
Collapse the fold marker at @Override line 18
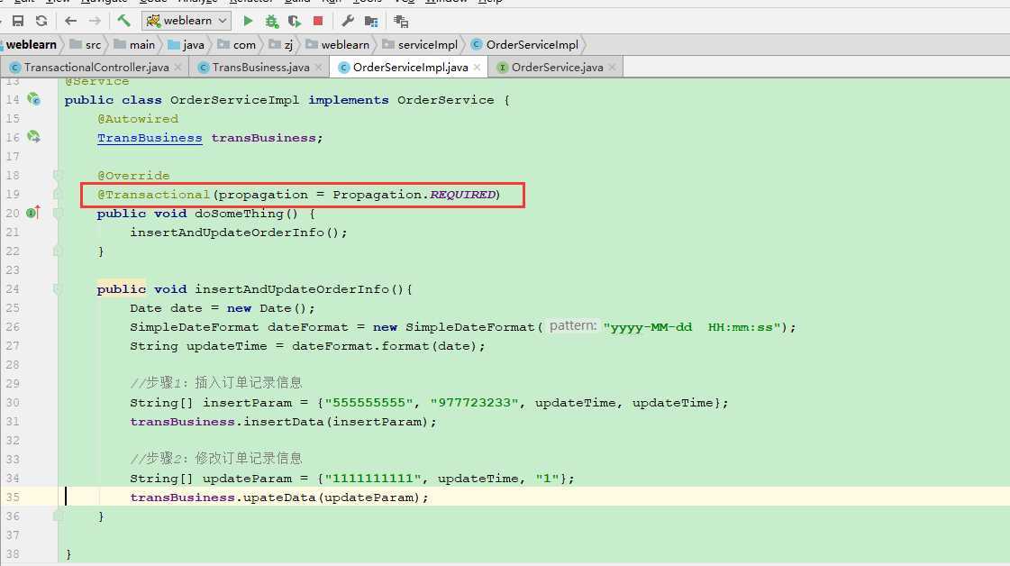(x=58, y=176)
